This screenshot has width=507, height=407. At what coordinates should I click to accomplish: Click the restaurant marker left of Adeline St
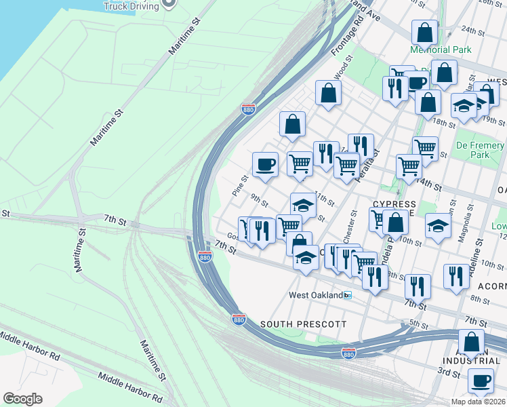coord(456,277)
